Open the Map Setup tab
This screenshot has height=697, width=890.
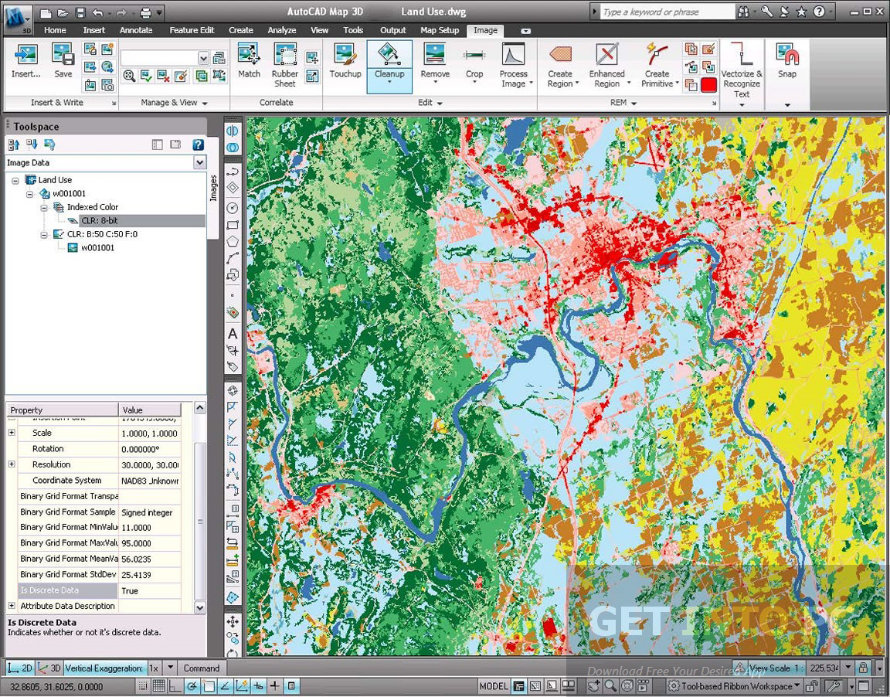click(x=440, y=30)
